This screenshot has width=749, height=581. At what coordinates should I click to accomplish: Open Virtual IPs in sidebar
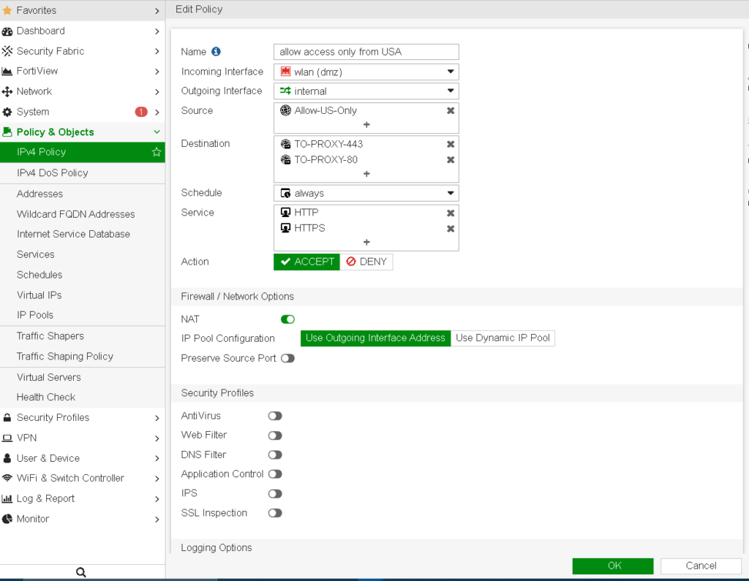tap(39, 295)
